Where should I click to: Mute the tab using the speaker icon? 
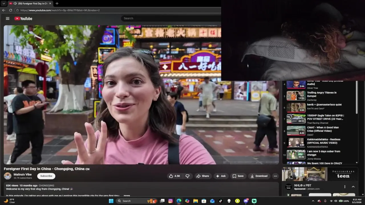coord(15,3)
